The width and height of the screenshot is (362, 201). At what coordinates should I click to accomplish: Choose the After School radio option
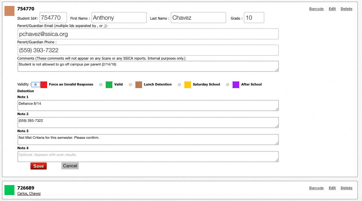pyautogui.click(x=228, y=85)
